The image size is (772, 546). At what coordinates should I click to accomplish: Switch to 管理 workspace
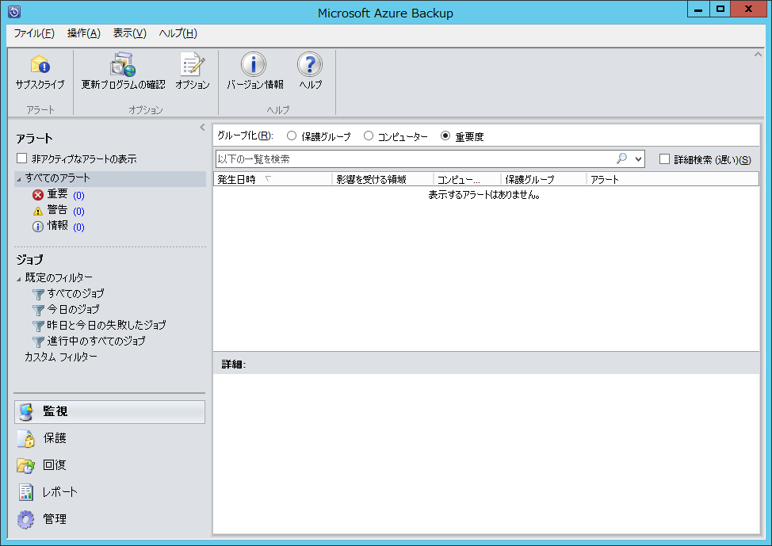tap(109, 519)
